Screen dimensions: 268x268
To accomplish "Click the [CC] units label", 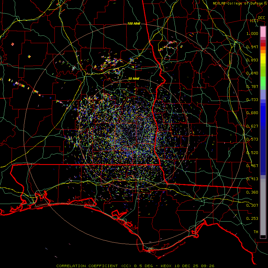I will pos(254,21).
